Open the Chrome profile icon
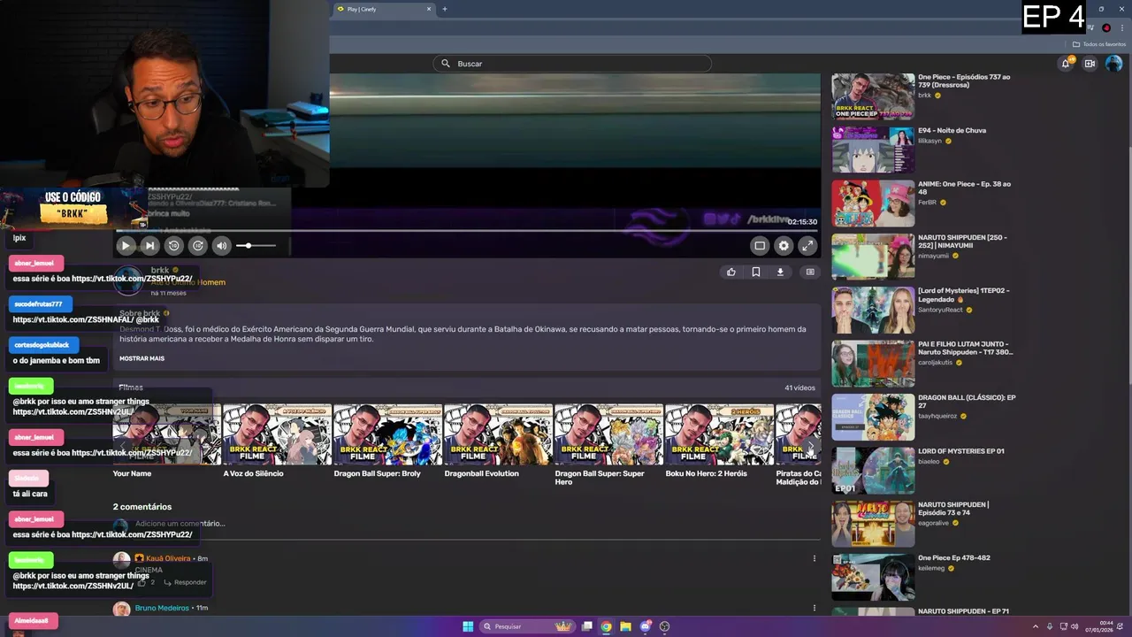The width and height of the screenshot is (1132, 637). tap(1106, 27)
